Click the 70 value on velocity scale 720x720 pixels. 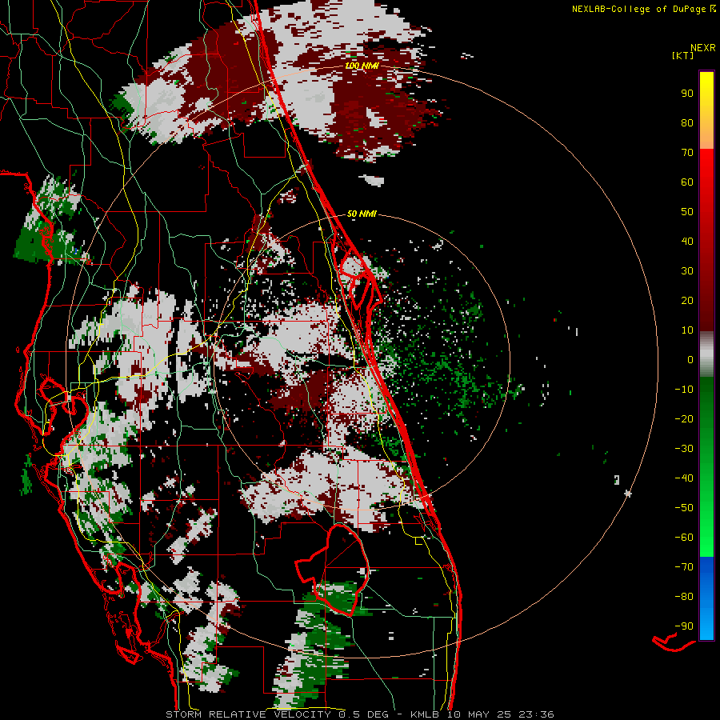[x=687, y=153]
